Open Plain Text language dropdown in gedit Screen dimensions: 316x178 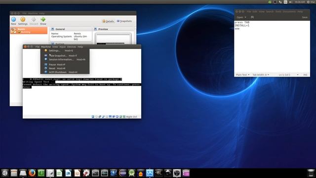pos(242,75)
